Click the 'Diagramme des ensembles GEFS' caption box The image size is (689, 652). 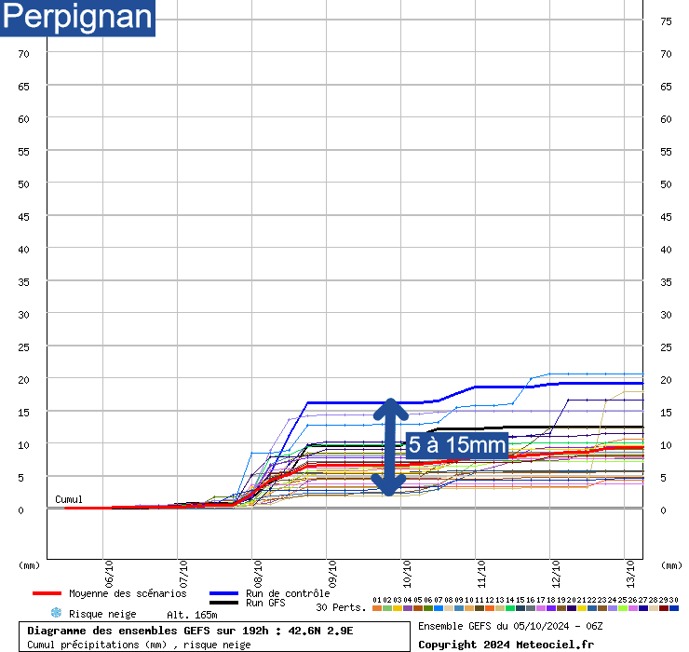213,637
